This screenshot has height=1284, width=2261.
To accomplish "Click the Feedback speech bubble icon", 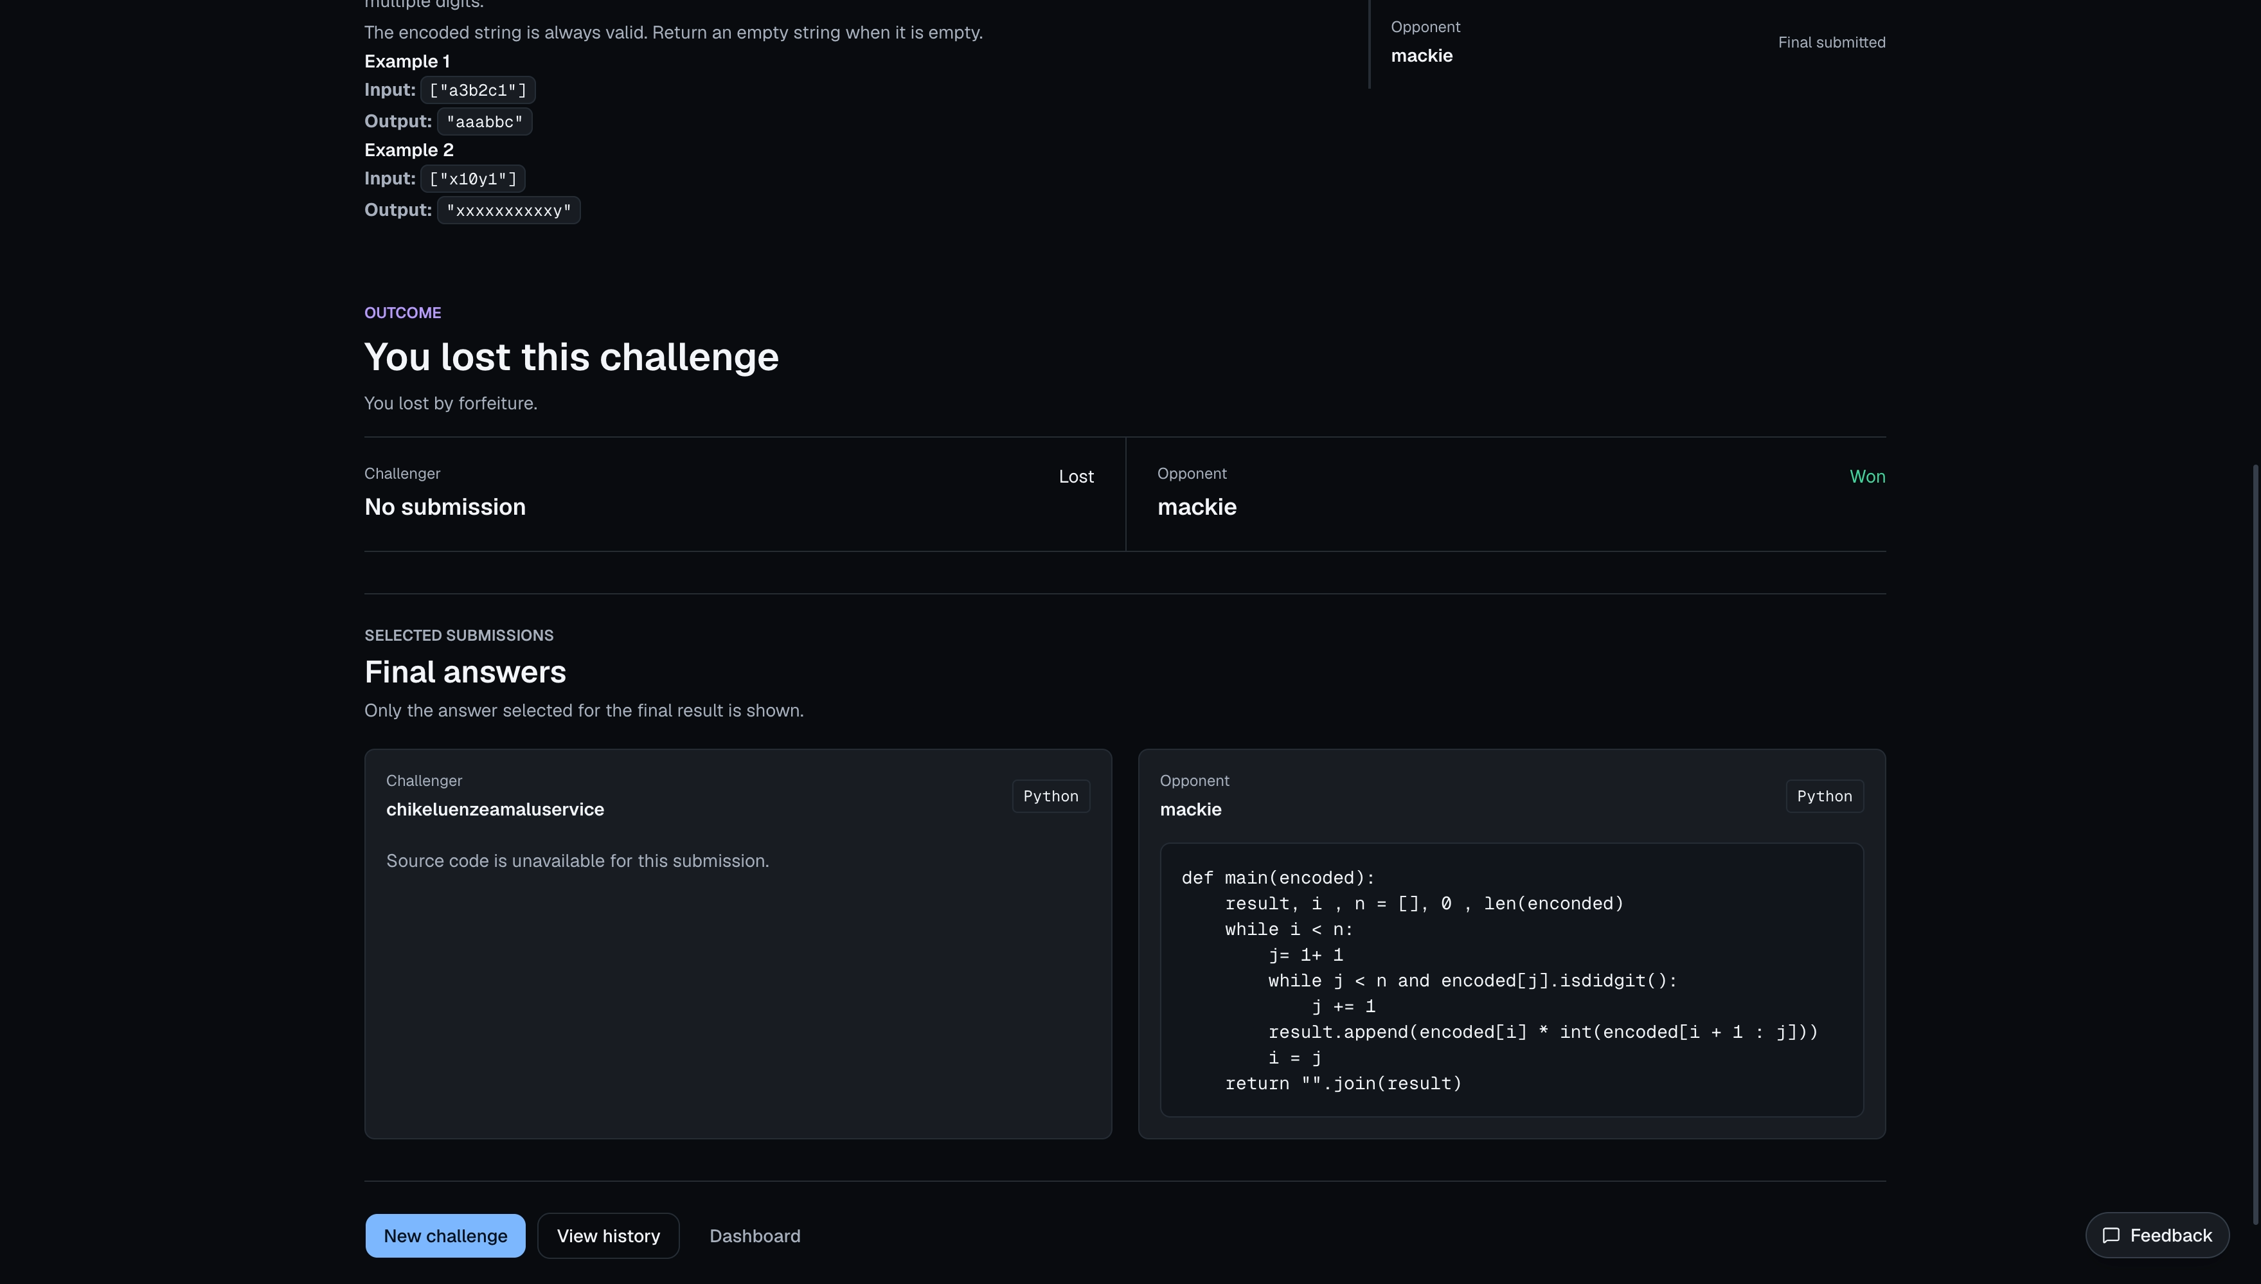I will [x=2111, y=1236].
